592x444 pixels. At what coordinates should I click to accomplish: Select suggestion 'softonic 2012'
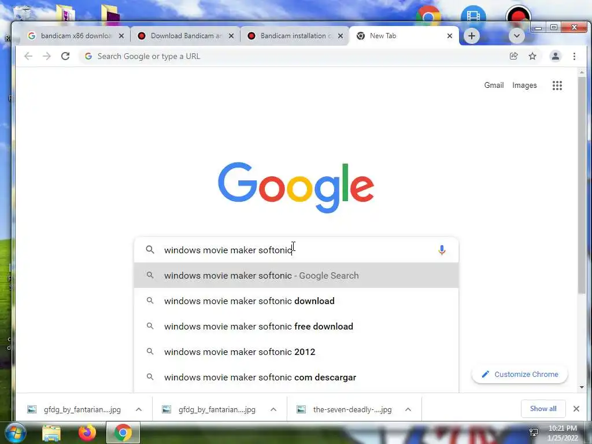pos(297,352)
